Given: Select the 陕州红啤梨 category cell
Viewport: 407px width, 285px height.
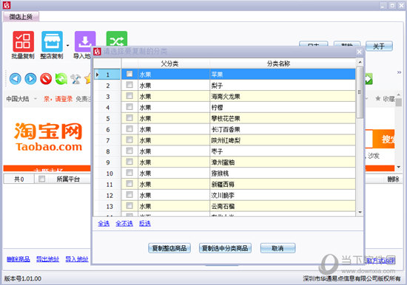Looking at the screenshot, I should [x=283, y=140].
